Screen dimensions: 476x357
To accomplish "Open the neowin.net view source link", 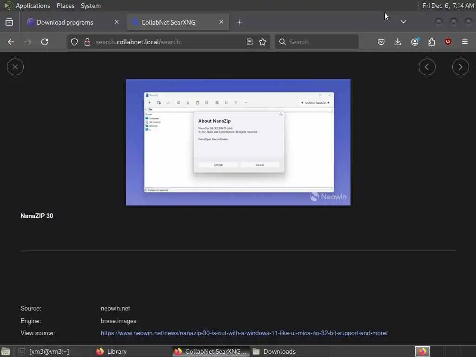I will coord(244,333).
